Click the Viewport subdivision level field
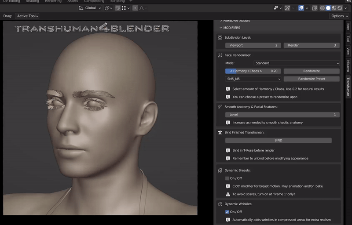The width and height of the screenshot is (352, 225). tap(253, 45)
